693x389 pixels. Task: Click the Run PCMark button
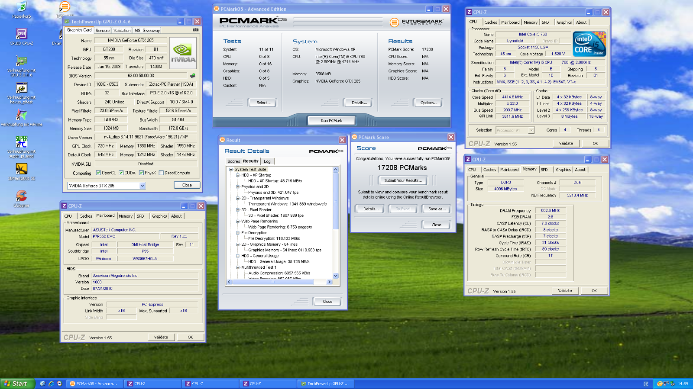(331, 121)
